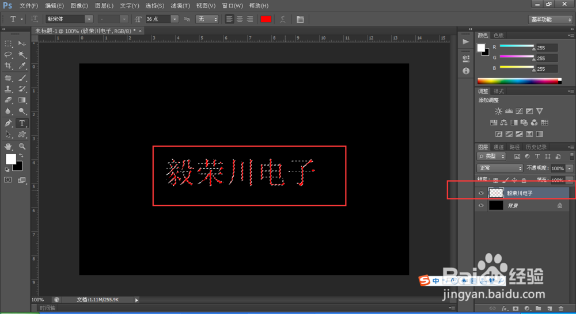Select the Eyedropper tool
Image resolution: width=576 pixels, height=314 pixels.
[22, 66]
